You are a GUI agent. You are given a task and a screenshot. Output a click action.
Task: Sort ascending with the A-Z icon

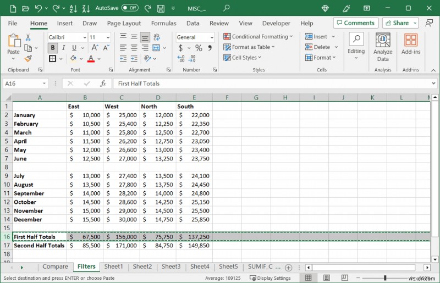point(73,9)
